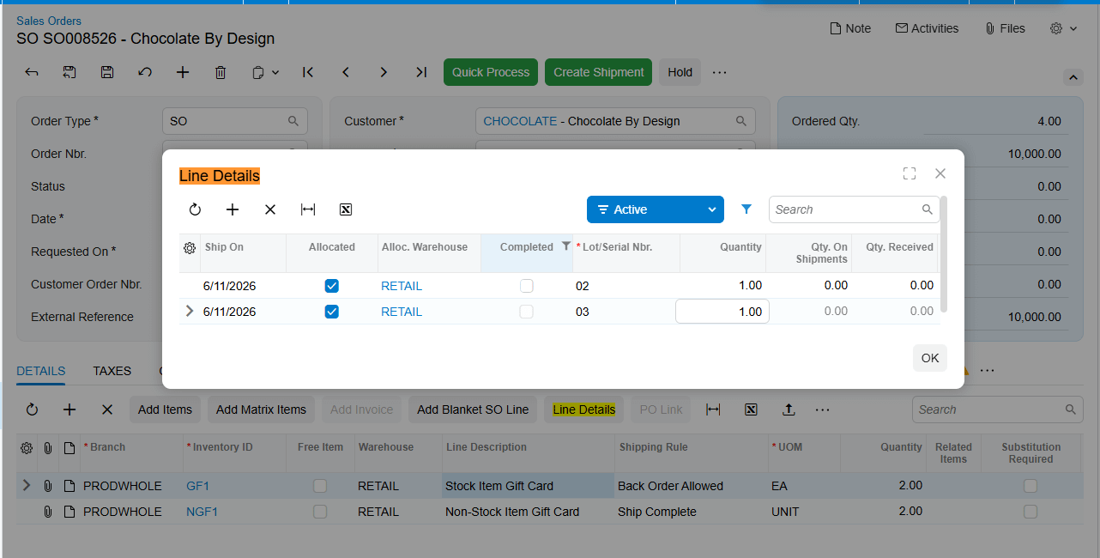Add a new sales order record

[183, 72]
